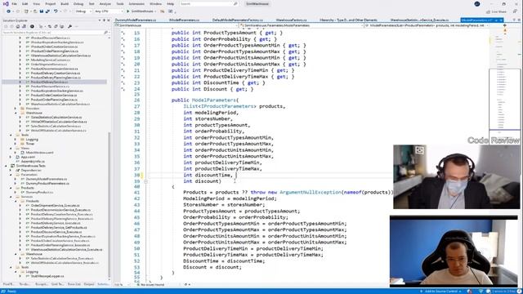Click the New Item toolbar icon
The image size is (523, 294).
click(x=26, y=11)
